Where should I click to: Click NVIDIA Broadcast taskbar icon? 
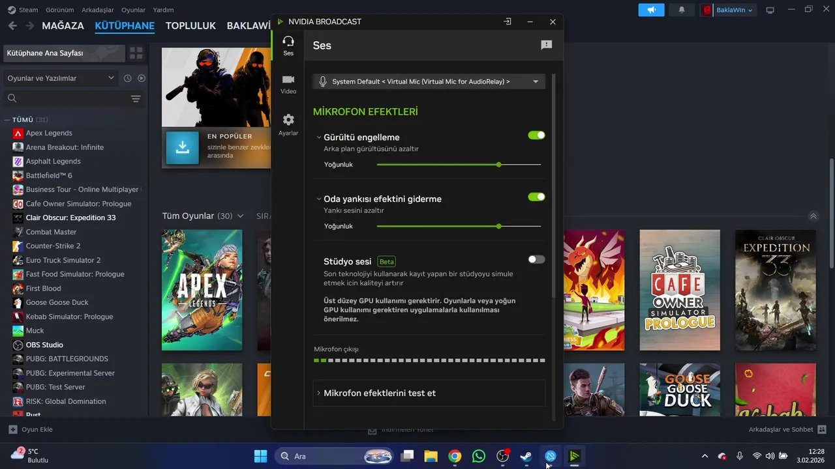click(x=574, y=456)
